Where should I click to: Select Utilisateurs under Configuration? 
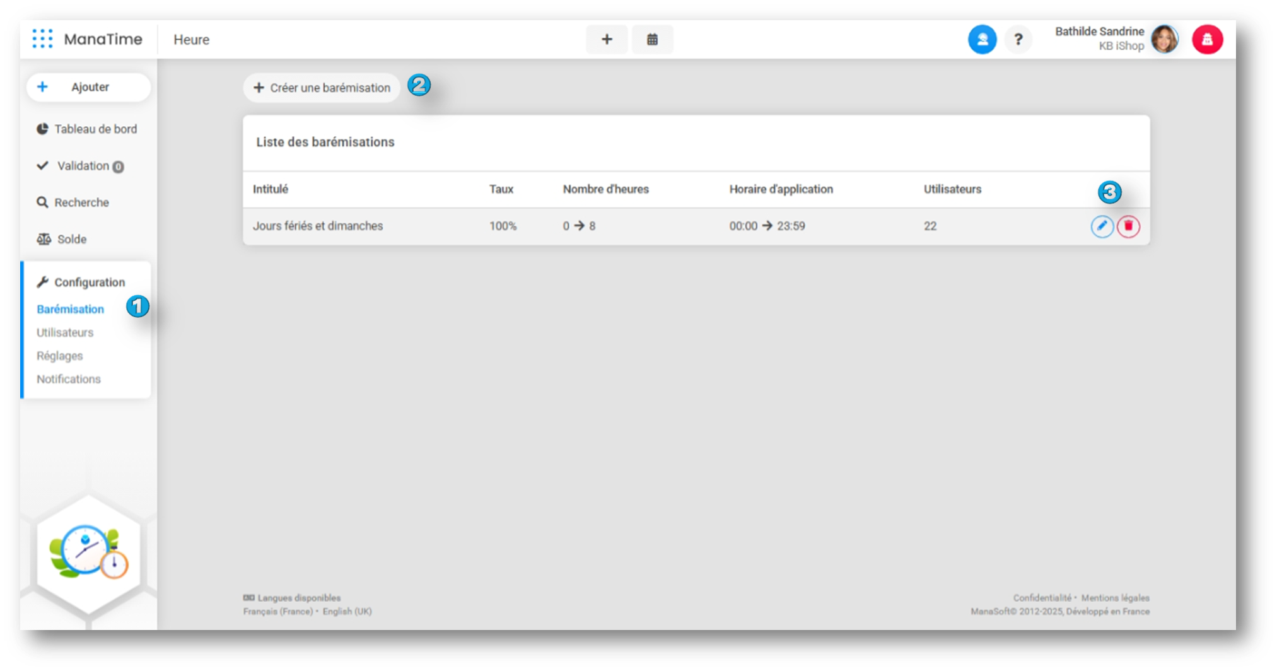65,332
